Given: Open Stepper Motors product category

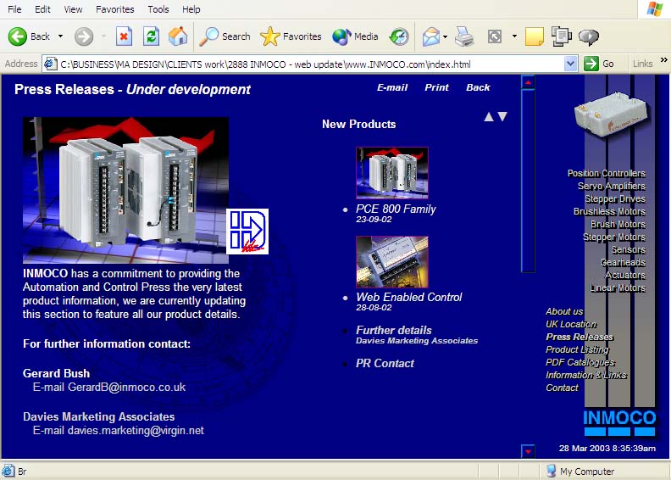Looking at the screenshot, I should [x=614, y=237].
